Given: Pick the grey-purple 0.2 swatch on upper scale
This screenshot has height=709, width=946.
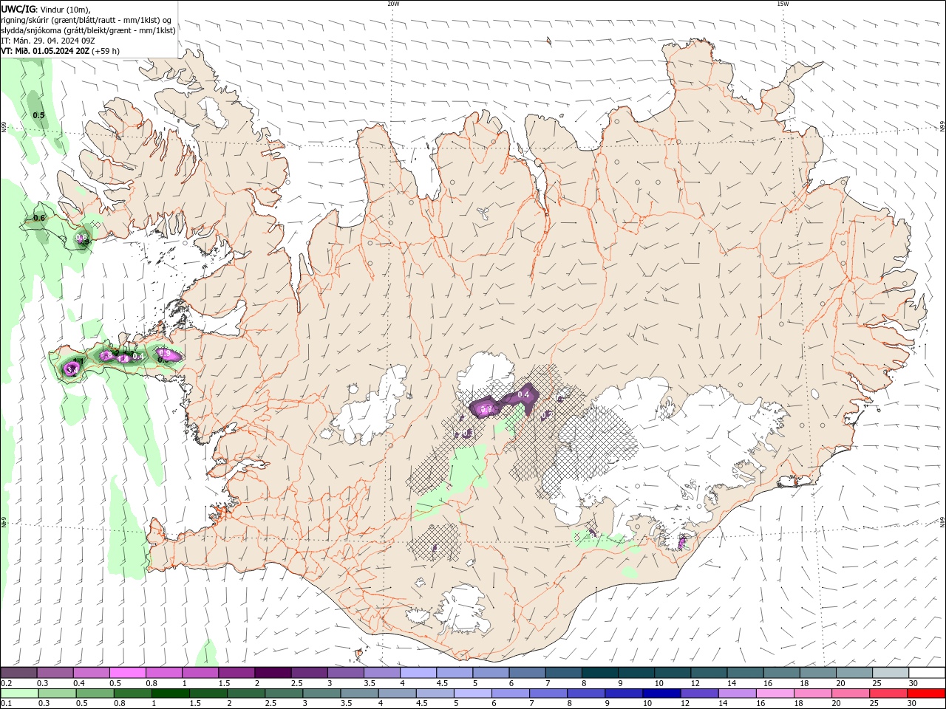Looking at the screenshot, I should (x=18, y=673).
